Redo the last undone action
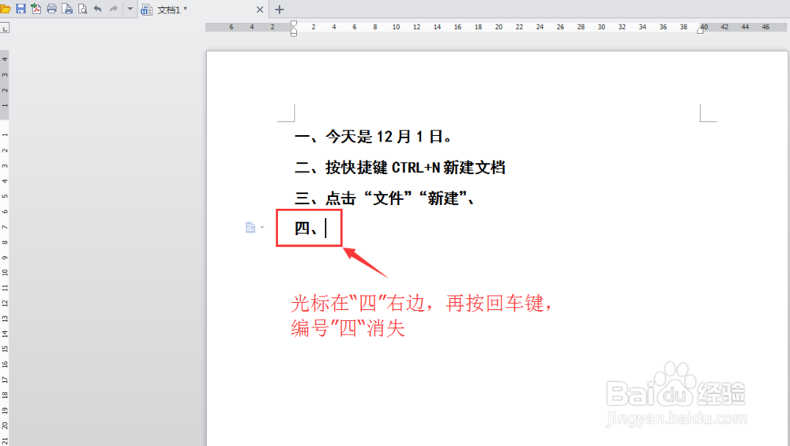This screenshot has height=446, width=790. point(113,9)
